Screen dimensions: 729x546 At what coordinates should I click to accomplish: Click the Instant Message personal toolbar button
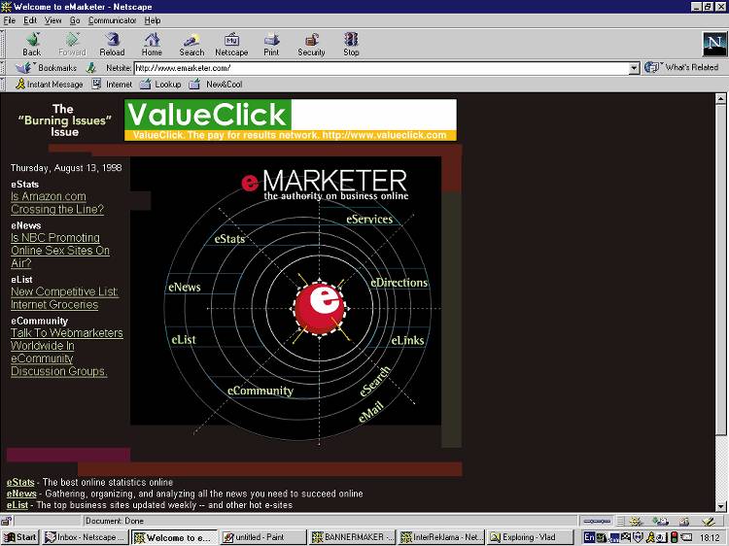50,85
